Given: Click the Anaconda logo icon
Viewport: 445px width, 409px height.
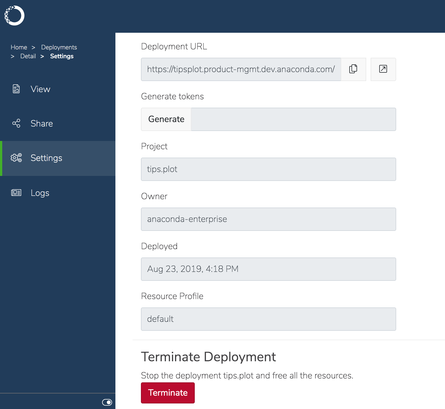Looking at the screenshot, I should click(14, 16).
